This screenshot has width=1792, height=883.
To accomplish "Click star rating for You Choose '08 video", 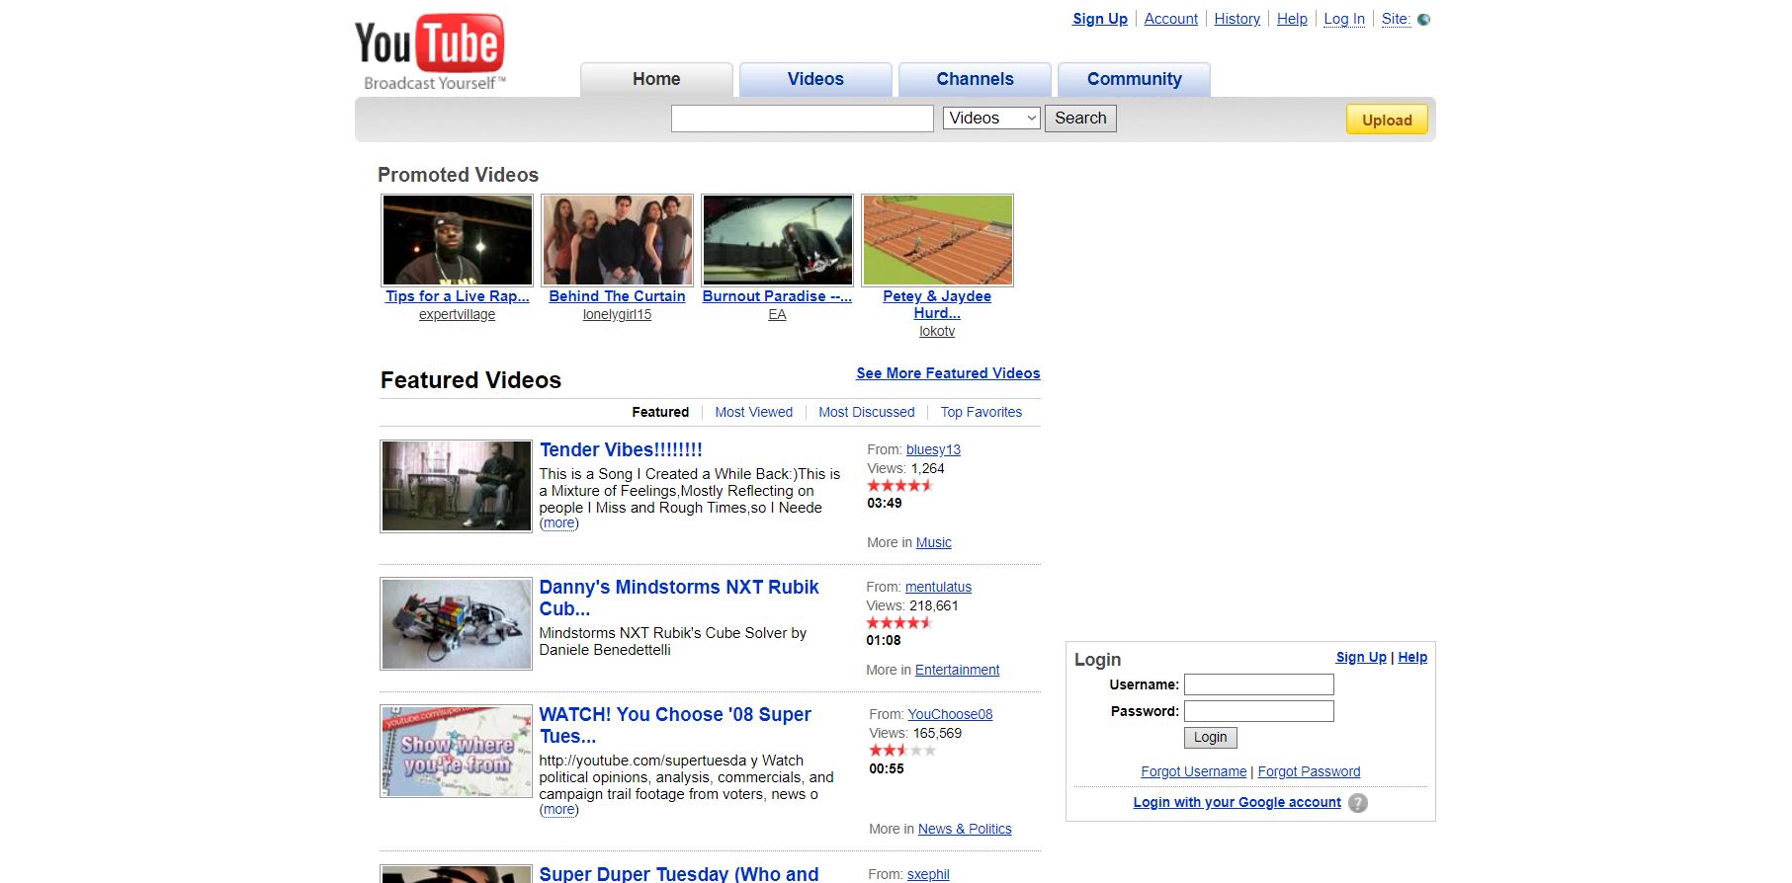I will tap(901, 750).
